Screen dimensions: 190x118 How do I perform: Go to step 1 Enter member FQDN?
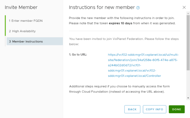(x=26, y=21)
